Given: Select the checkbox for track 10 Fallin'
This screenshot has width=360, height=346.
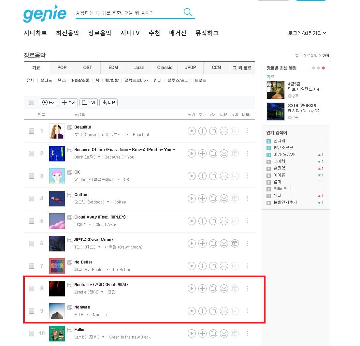Looking at the screenshot, I should [x=32, y=334].
